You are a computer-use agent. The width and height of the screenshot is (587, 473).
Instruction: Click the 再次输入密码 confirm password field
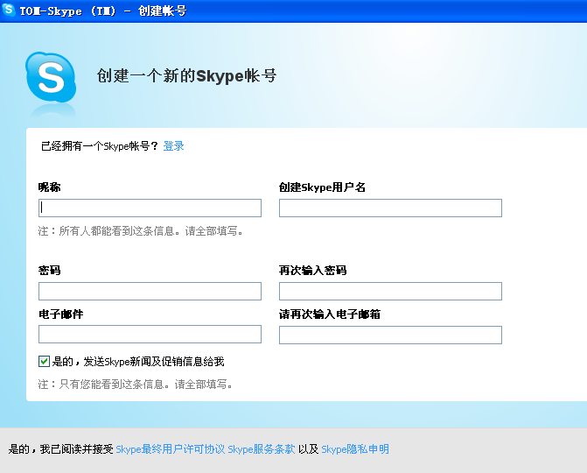pyautogui.click(x=390, y=291)
